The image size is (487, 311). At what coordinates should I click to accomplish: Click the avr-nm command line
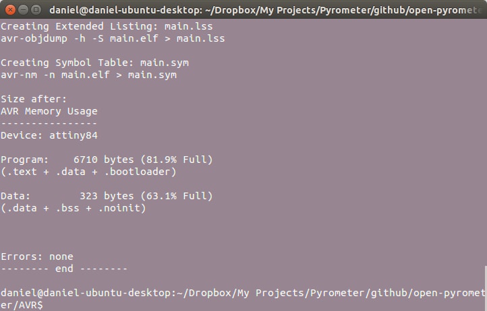[88, 75]
